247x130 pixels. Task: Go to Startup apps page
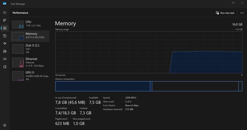pos(5,43)
